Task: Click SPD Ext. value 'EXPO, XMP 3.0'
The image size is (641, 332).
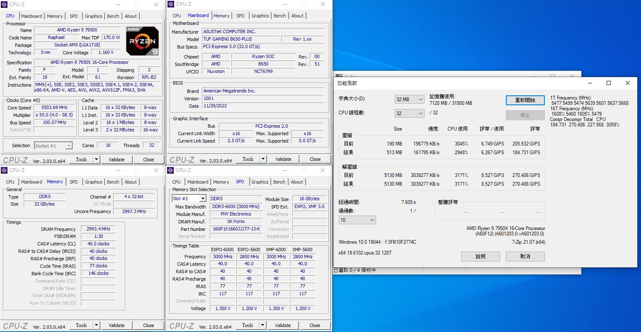Action: click(x=309, y=206)
